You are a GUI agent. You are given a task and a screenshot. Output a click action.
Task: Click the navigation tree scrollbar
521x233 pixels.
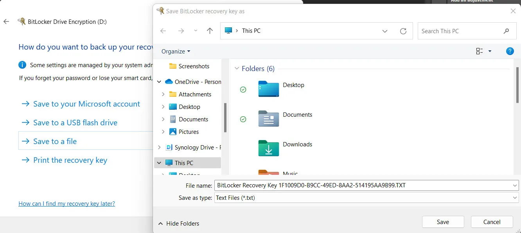(x=225, y=117)
